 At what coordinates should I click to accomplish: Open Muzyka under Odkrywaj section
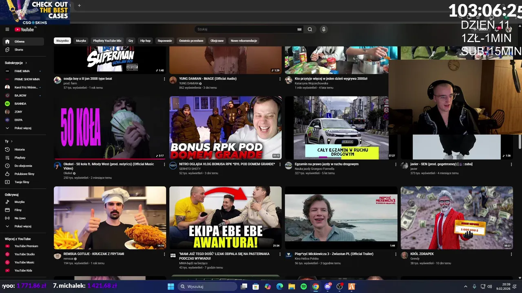24,202
